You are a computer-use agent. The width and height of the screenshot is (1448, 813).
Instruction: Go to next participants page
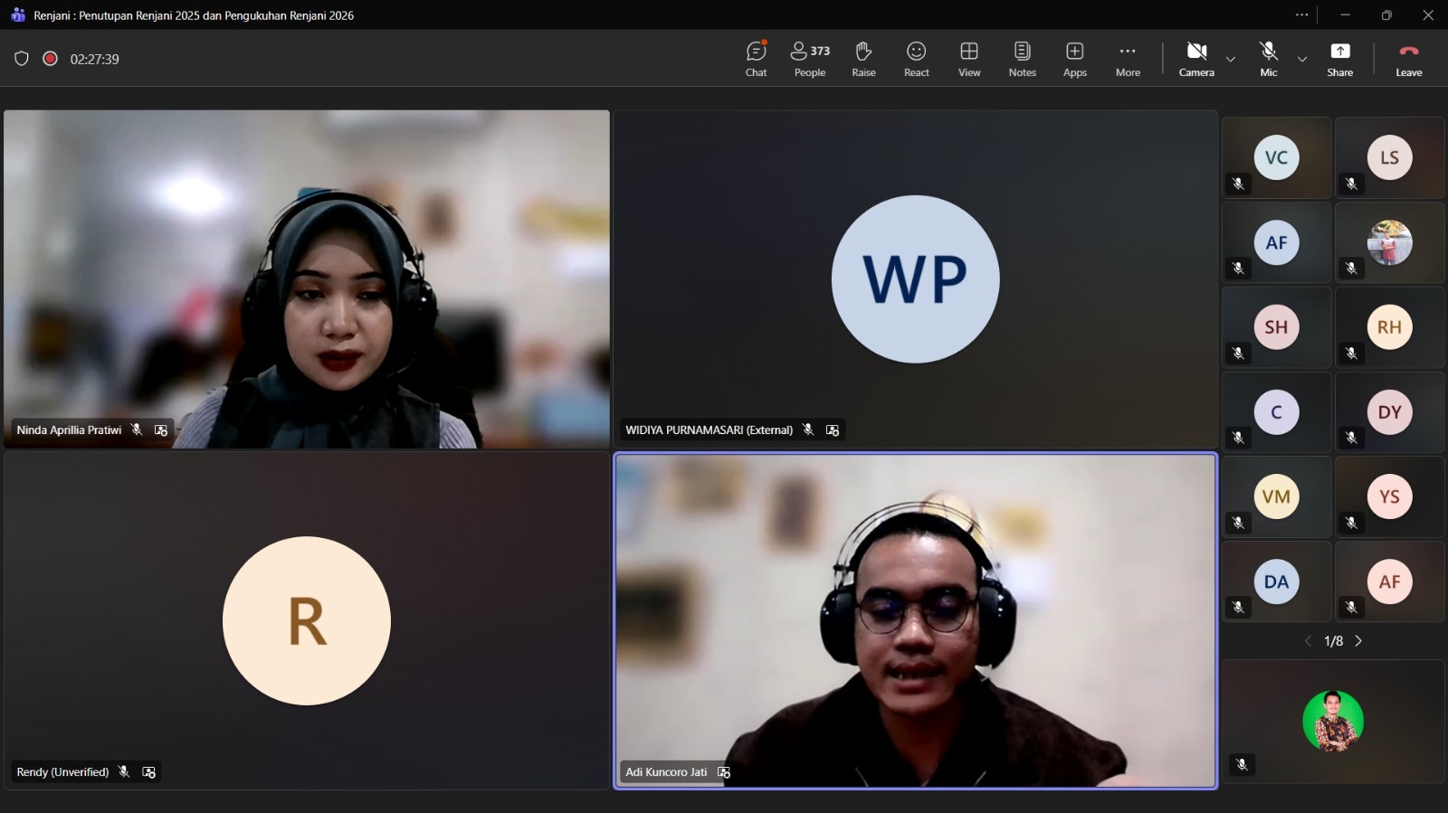(x=1358, y=641)
